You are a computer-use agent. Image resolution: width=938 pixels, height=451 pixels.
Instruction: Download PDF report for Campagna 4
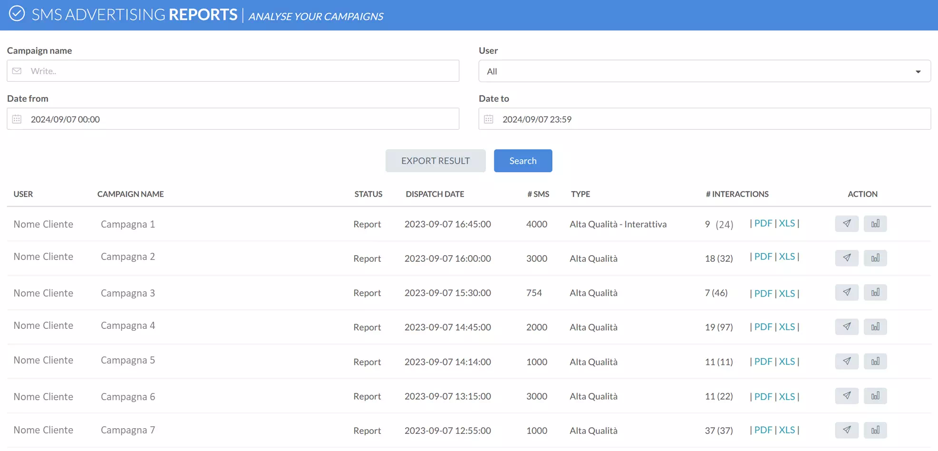click(x=763, y=326)
